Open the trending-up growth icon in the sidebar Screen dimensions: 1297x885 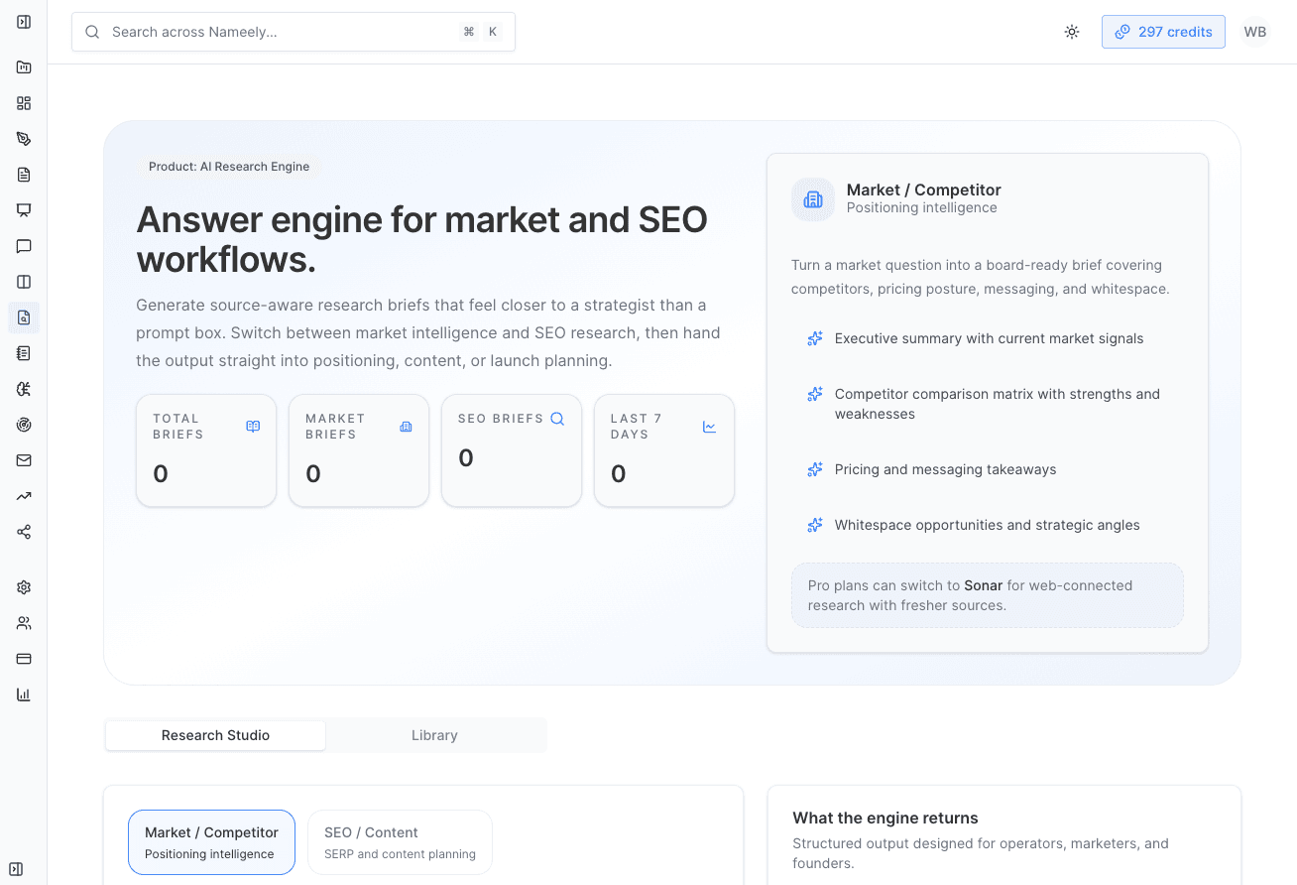click(x=23, y=495)
